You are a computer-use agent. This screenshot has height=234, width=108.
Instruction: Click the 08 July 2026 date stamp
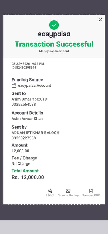pyautogui.click(x=21, y=64)
